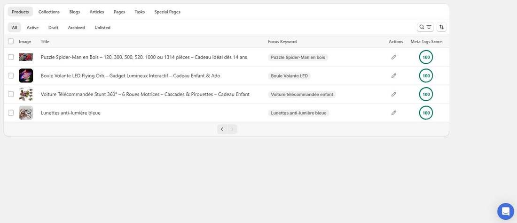Open the Special Pages tab
This screenshot has height=223, width=517.
[167, 12]
